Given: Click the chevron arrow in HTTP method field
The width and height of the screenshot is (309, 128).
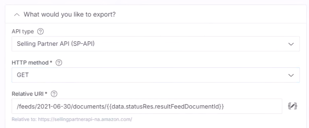Looking at the screenshot, I should click(291, 75).
